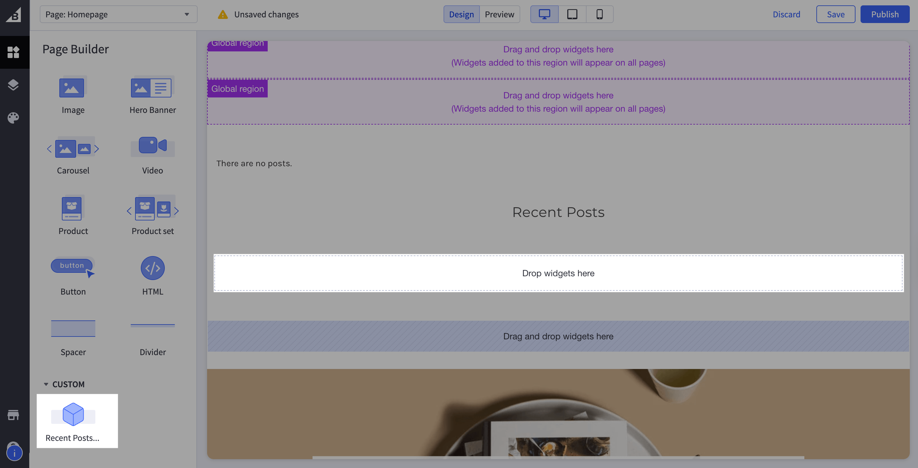Click the info circle icon
Image resolution: width=918 pixels, height=468 pixels.
tap(14, 453)
